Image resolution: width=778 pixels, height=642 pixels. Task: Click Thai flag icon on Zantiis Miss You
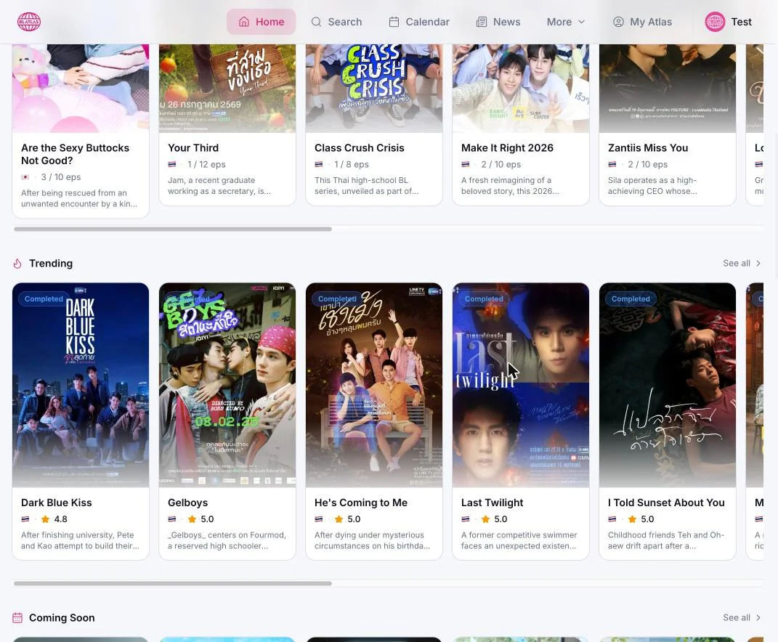[x=612, y=164]
